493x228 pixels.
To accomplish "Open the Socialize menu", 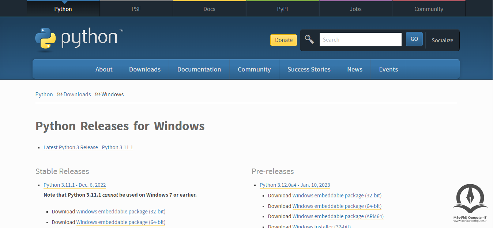I will coord(442,40).
